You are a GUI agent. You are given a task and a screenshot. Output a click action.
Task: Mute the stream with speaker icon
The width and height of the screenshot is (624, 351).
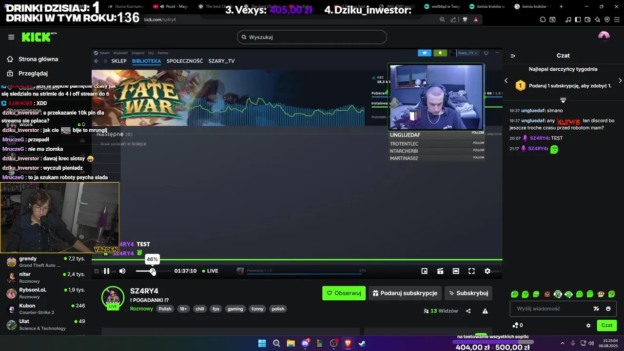(122, 271)
